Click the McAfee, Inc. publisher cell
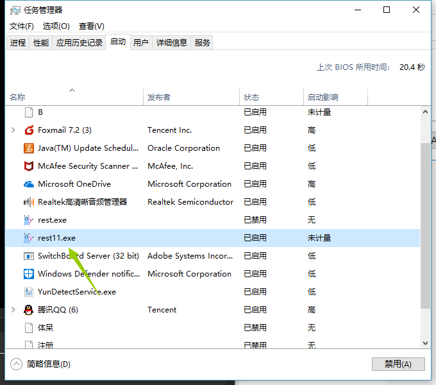 click(170, 166)
